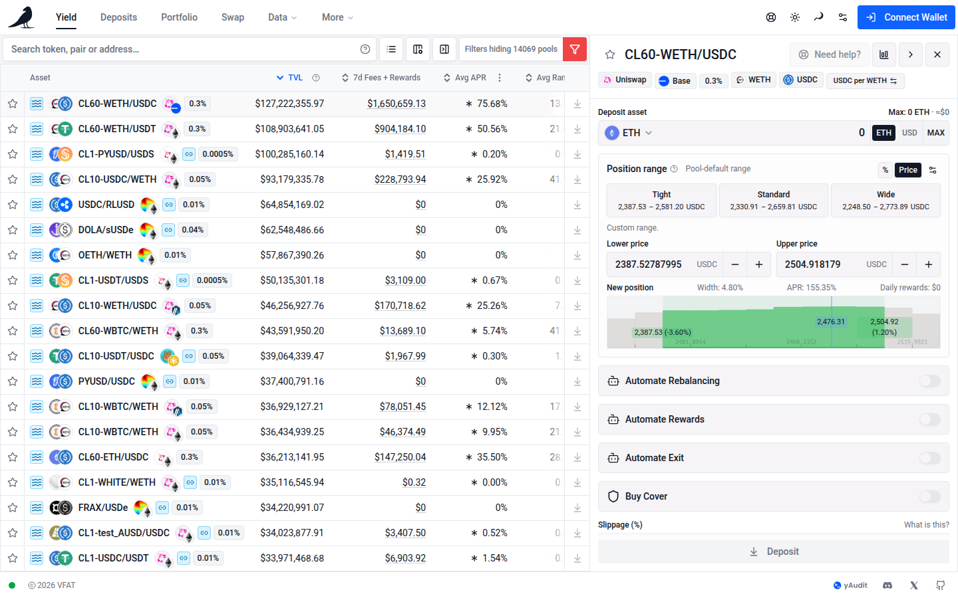The width and height of the screenshot is (958, 598).
Task: Click the list view icon
Action: (x=391, y=49)
